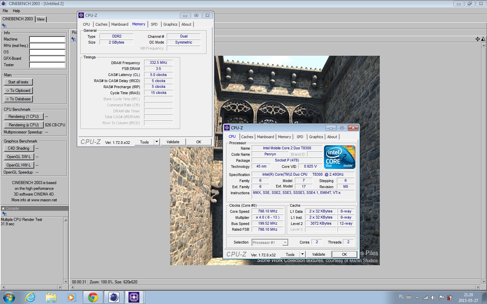Open the File menu in CINEBENCH
487x304 pixels.
coord(5,11)
